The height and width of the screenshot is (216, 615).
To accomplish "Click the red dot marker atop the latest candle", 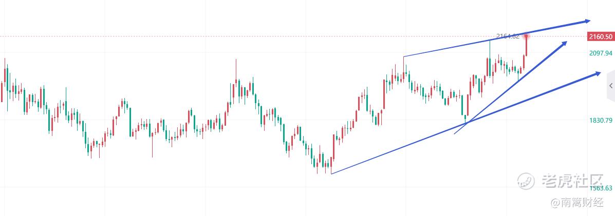I will point(526,36).
